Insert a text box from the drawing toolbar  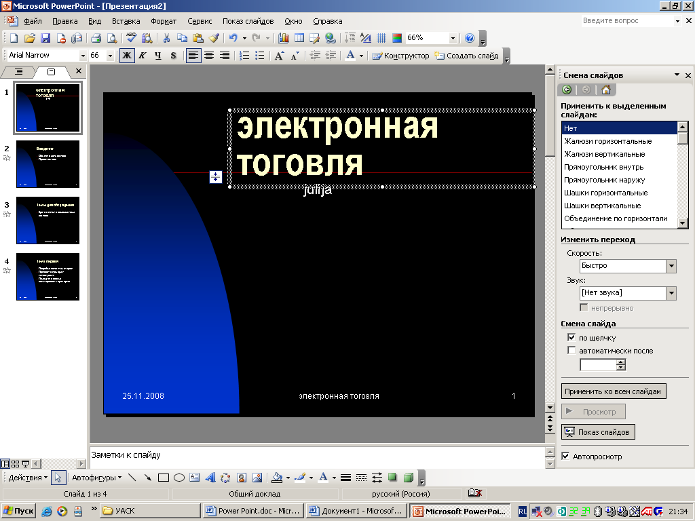pyautogui.click(x=195, y=478)
